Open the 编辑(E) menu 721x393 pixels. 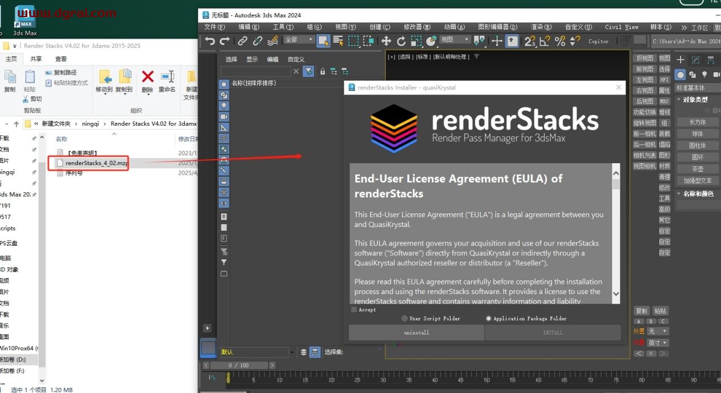click(x=249, y=27)
